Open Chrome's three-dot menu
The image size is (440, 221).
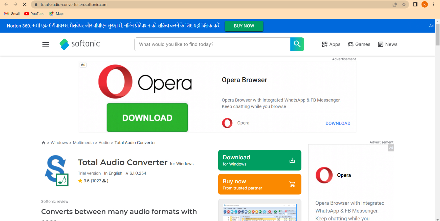434,4
